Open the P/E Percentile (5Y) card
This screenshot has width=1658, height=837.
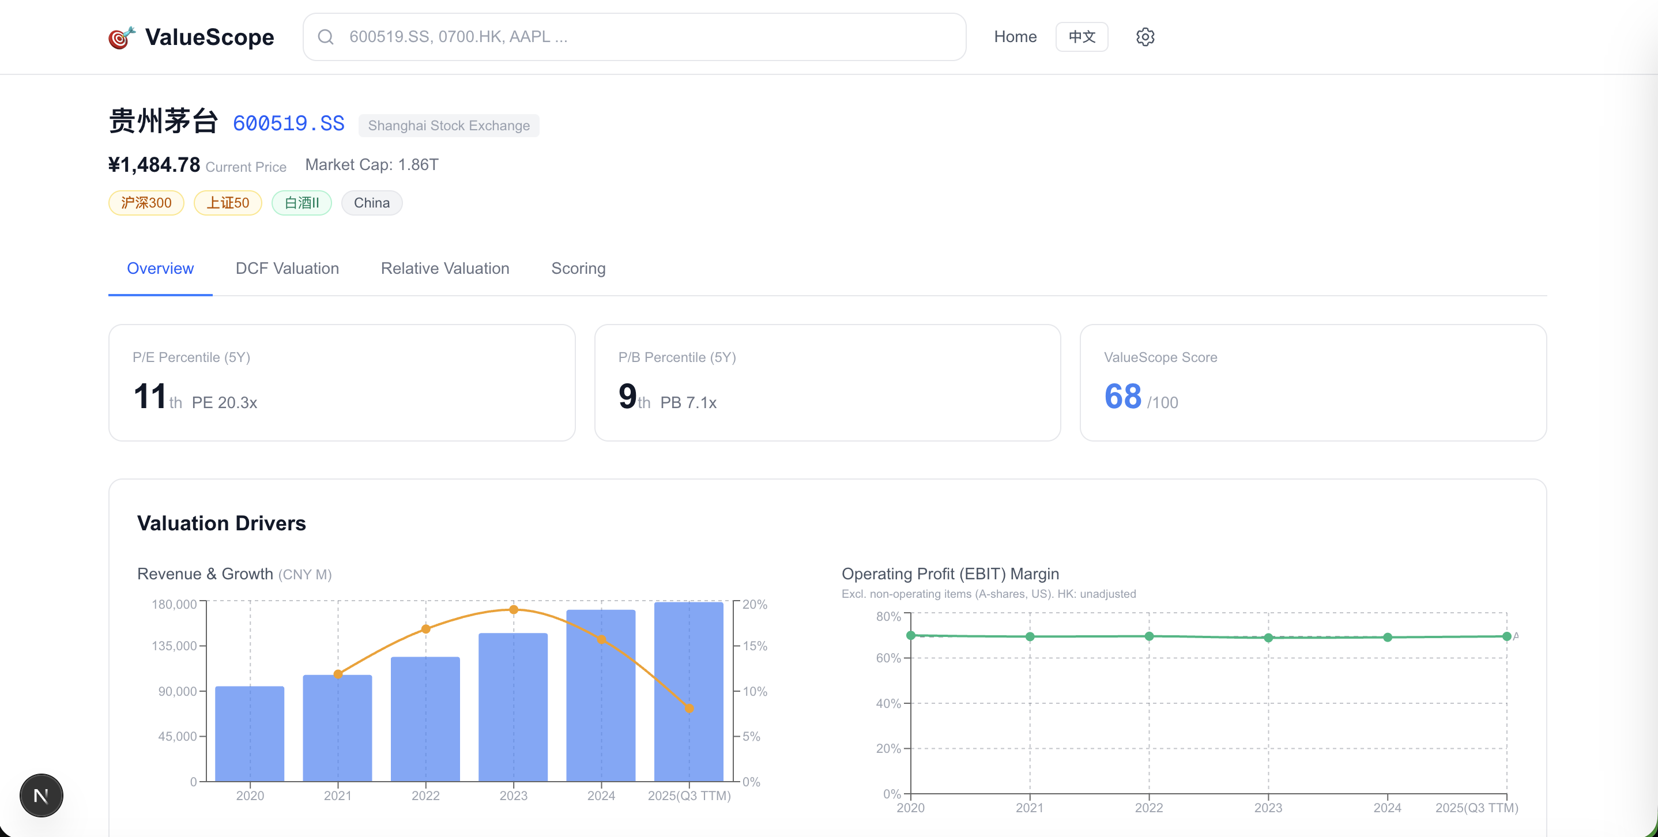click(342, 382)
